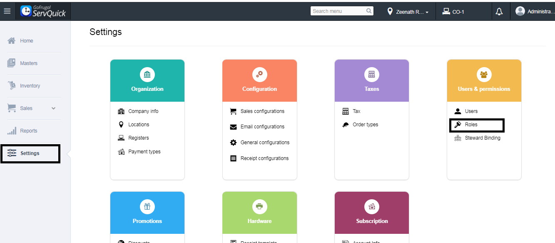Click the Hardware card header
The height and width of the screenshot is (243, 555).
(260, 213)
